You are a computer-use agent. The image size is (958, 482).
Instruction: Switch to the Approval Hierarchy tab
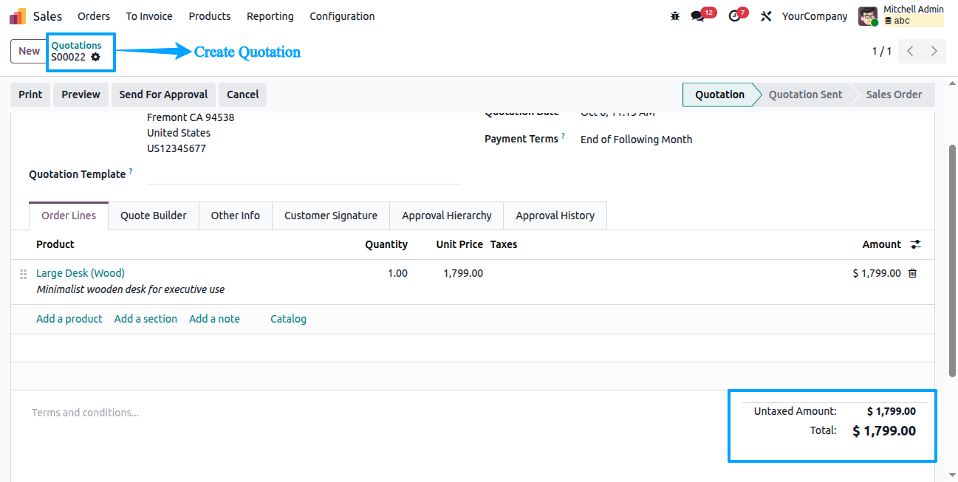pos(446,216)
